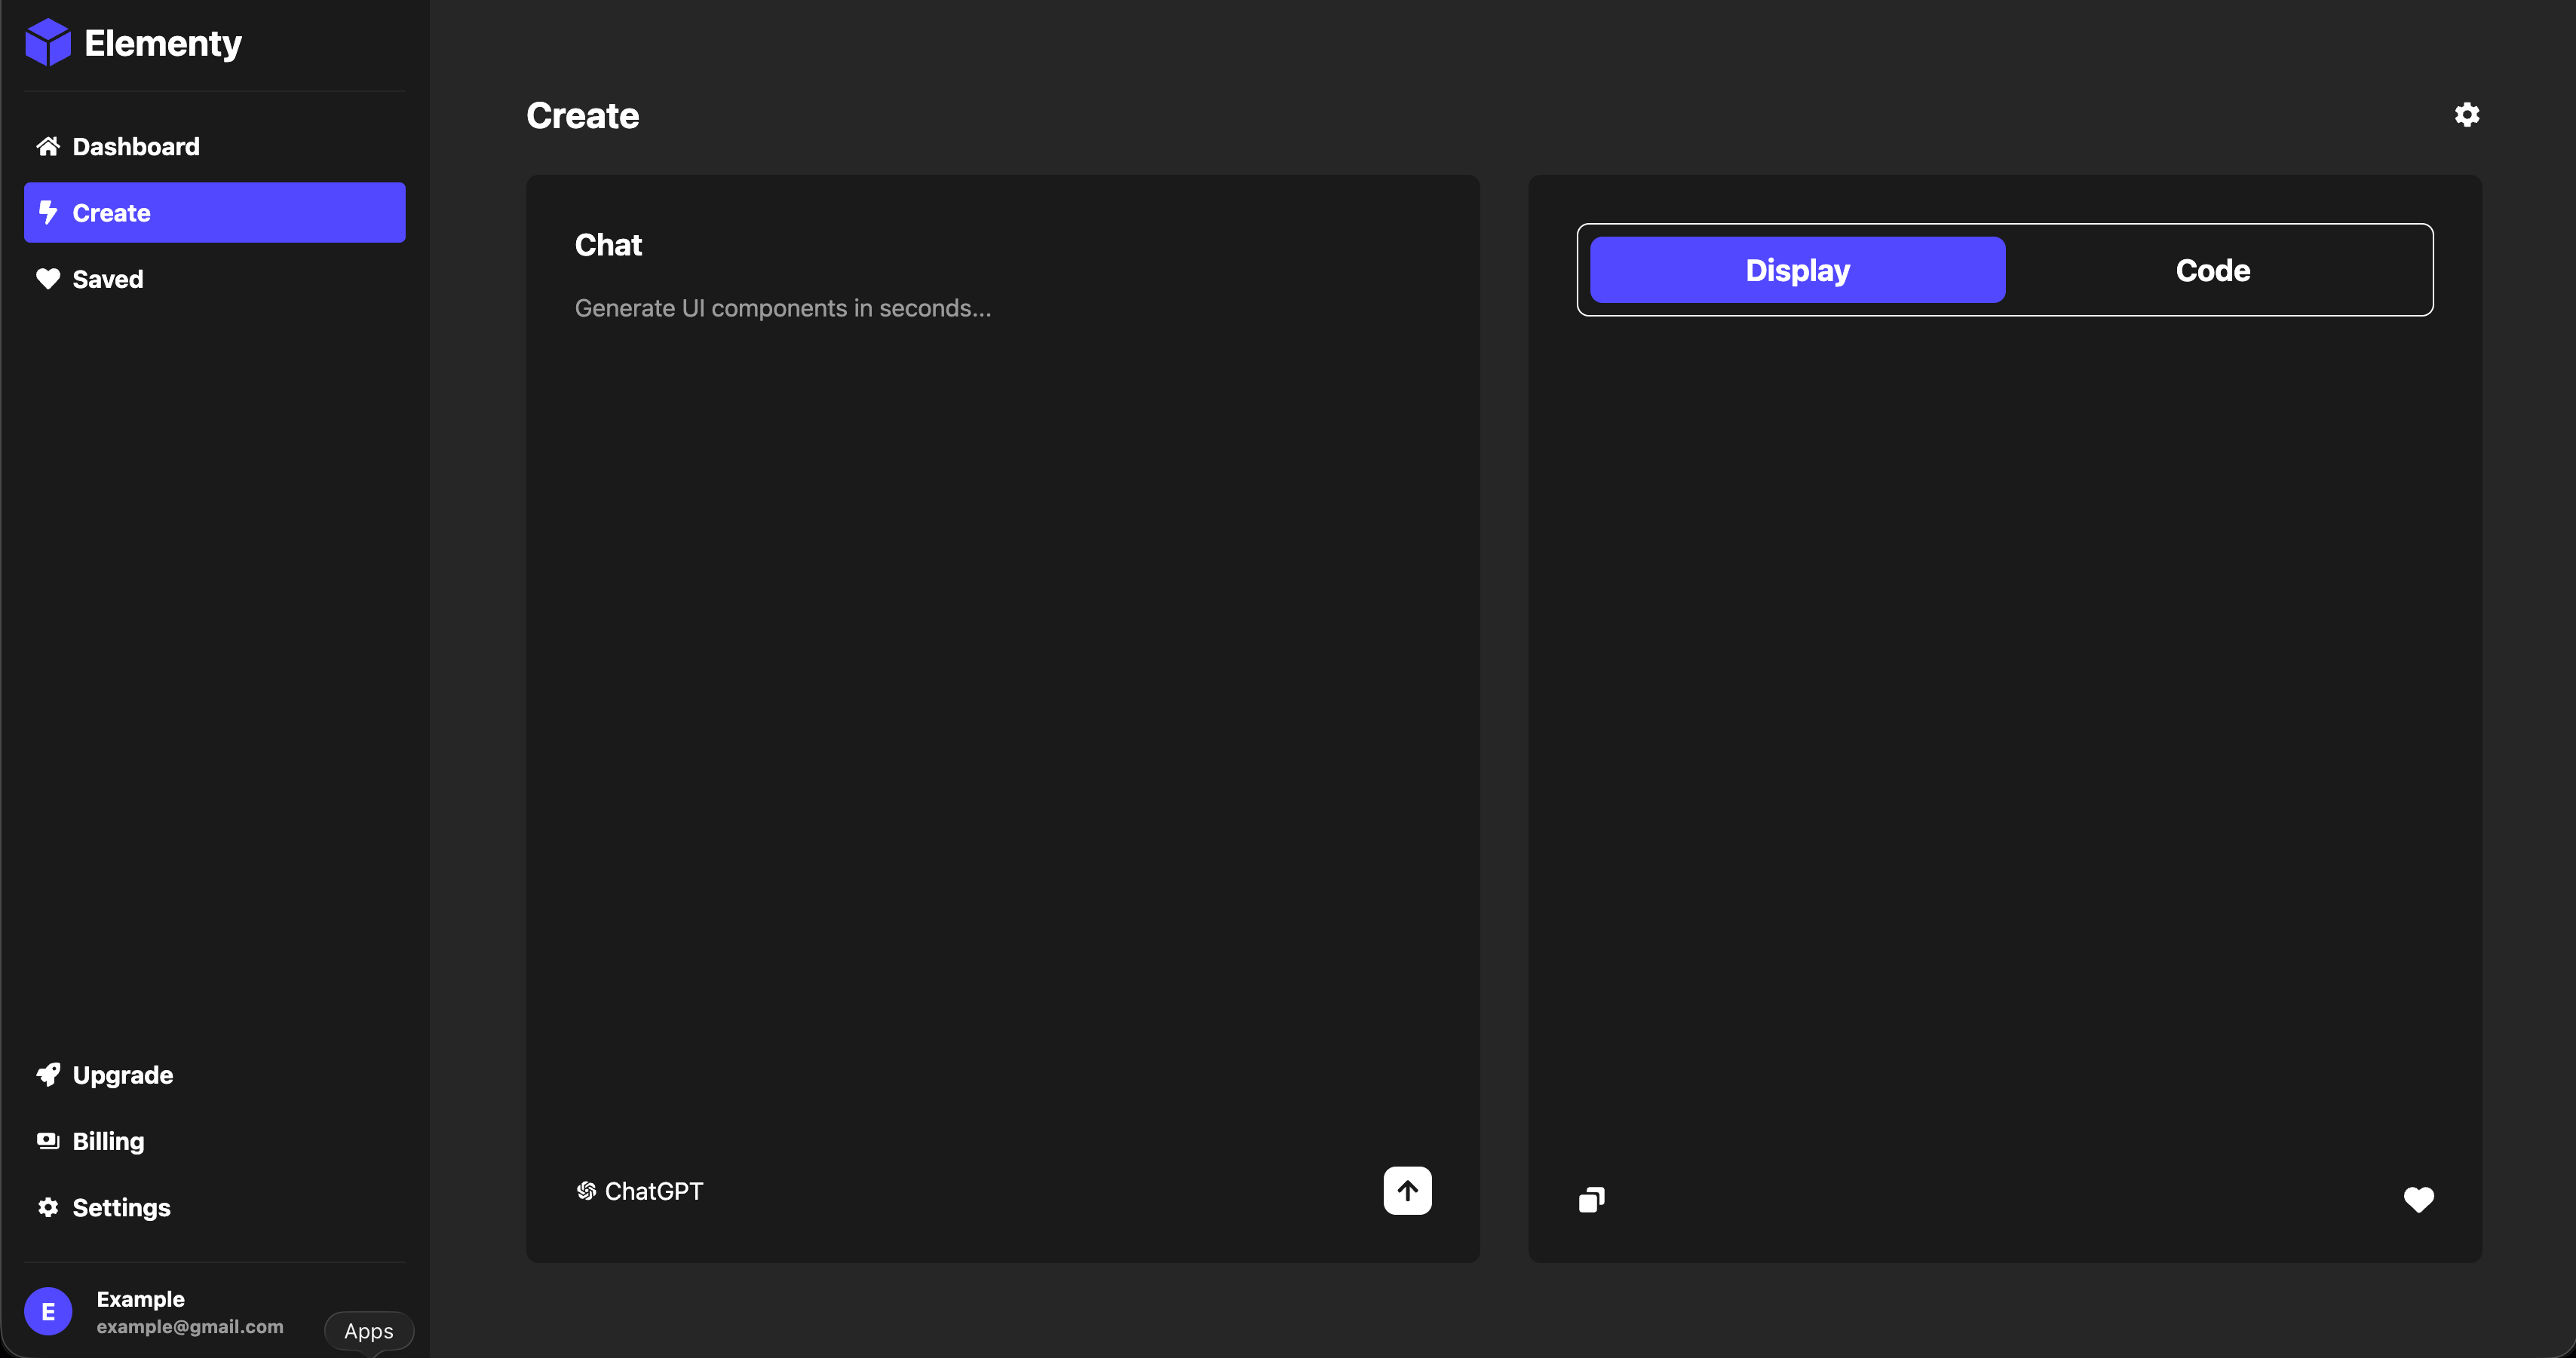Click the Billing credit card icon

(x=48, y=1140)
